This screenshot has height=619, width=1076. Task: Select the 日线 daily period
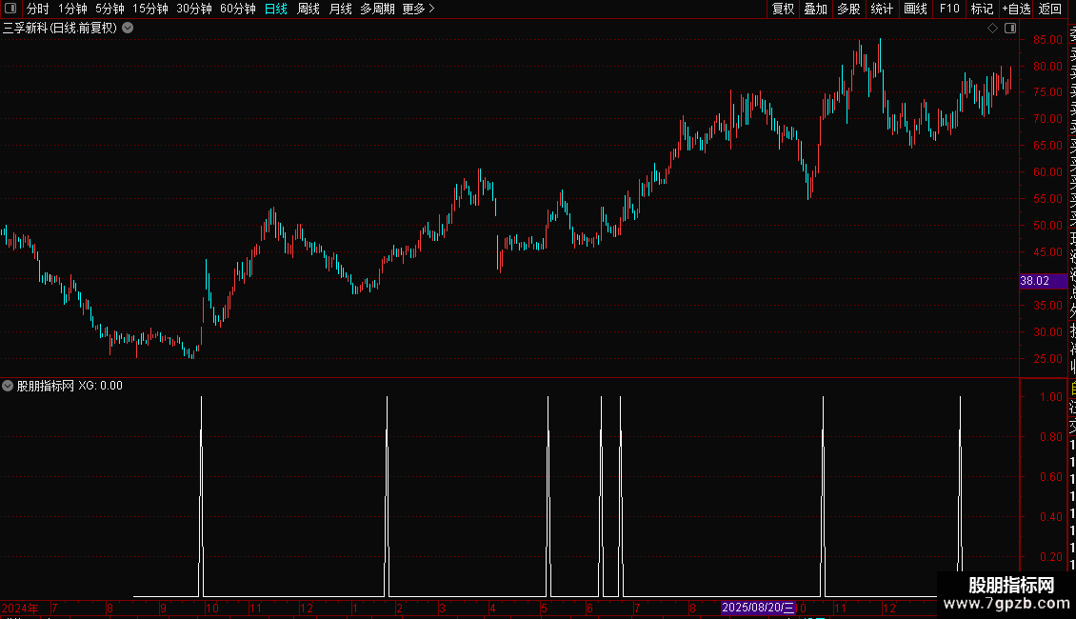coord(276,9)
